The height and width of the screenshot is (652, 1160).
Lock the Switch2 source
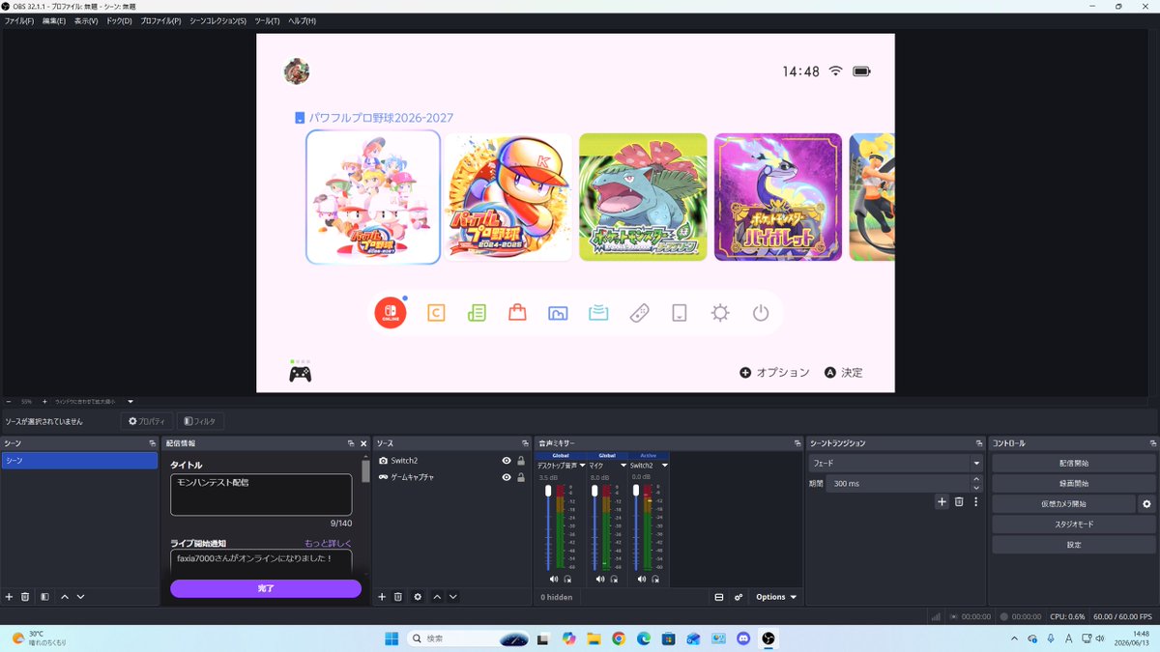[x=521, y=461]
